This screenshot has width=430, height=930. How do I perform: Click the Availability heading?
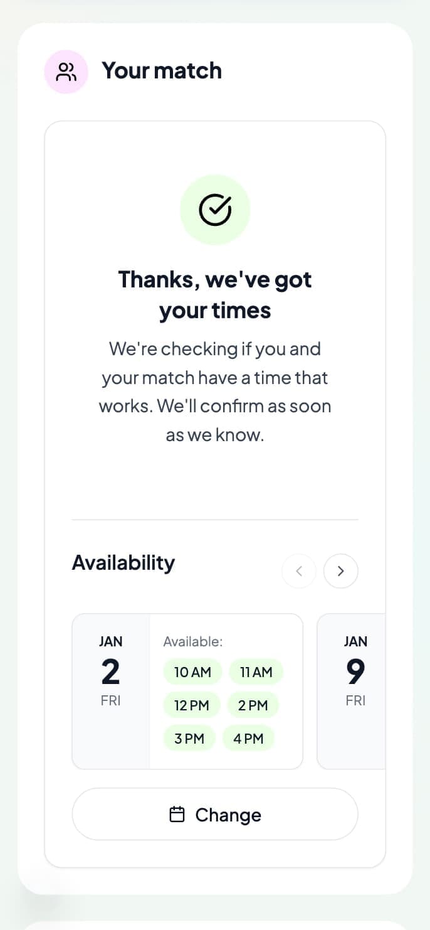[x=123, y=562]
